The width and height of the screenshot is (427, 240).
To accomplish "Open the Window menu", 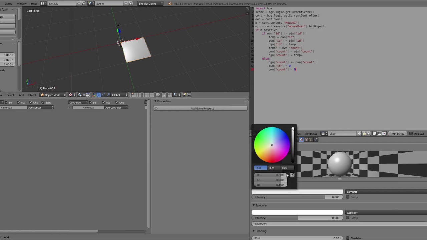I will pos(22,3).
